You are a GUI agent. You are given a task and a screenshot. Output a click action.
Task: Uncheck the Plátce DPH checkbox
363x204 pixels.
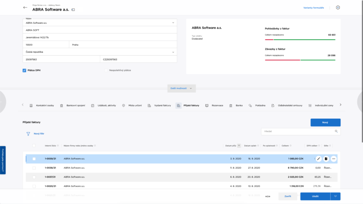coord(24,70)
